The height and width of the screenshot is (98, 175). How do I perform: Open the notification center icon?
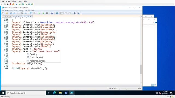[171, 93]
